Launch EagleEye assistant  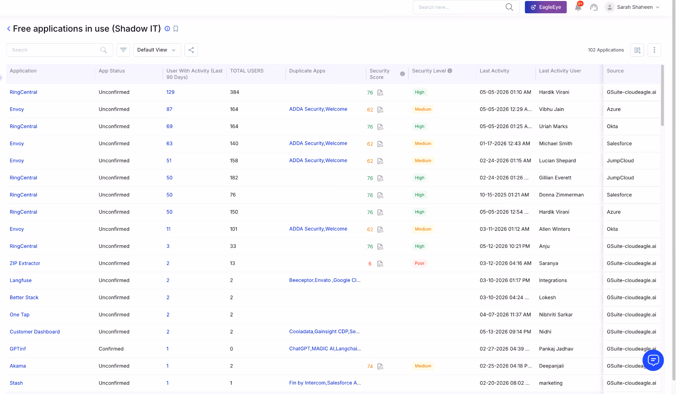click(546, 7)
